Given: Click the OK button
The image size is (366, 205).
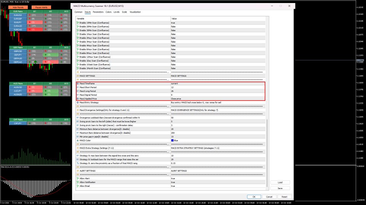Looking at the screenshot, I should 254,197.
